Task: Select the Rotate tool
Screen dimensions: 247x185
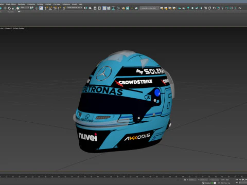Action: coord(9,8)
